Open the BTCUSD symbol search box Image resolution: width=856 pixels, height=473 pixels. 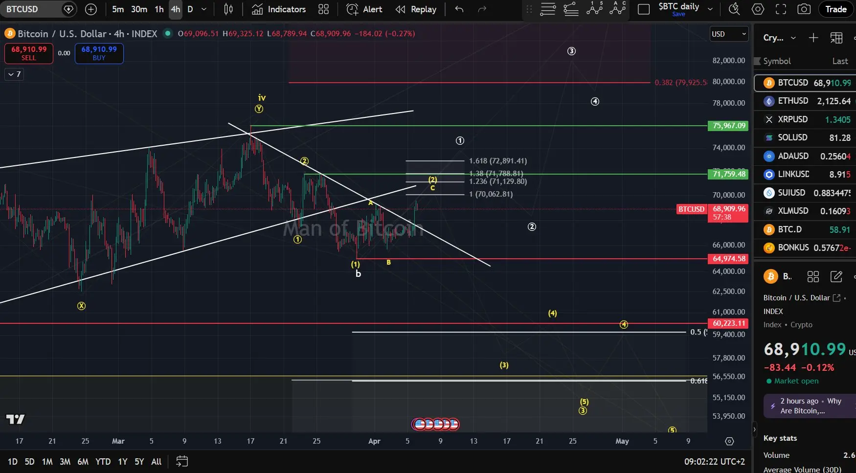click(39, 9)
